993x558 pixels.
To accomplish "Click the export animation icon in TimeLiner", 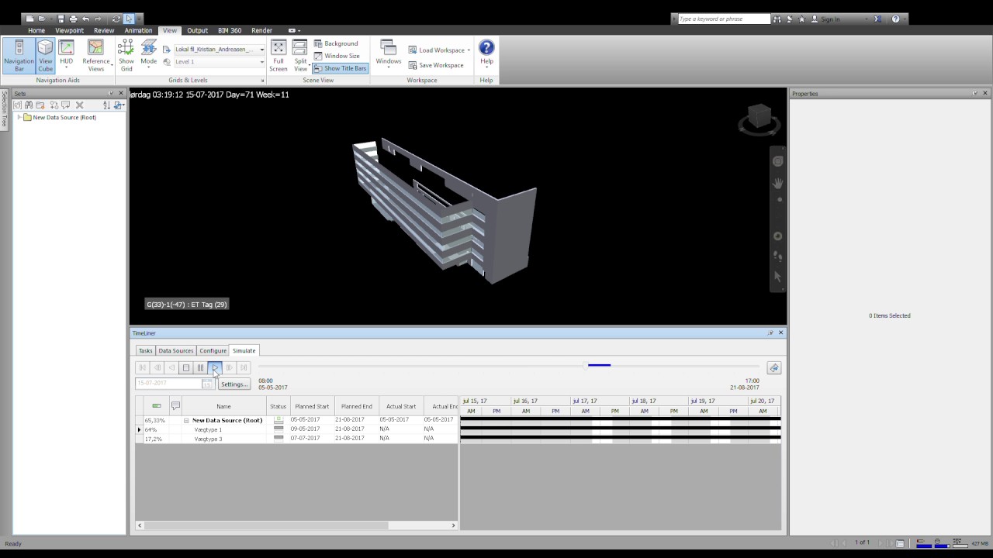I will (773, 367).
